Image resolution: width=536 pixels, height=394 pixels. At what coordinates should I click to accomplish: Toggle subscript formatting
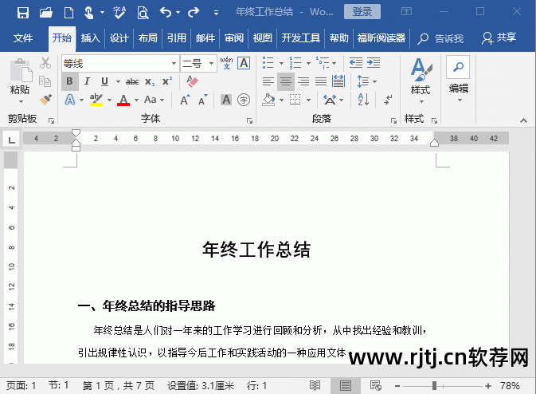pyautogui.click(x=150, y=81)
